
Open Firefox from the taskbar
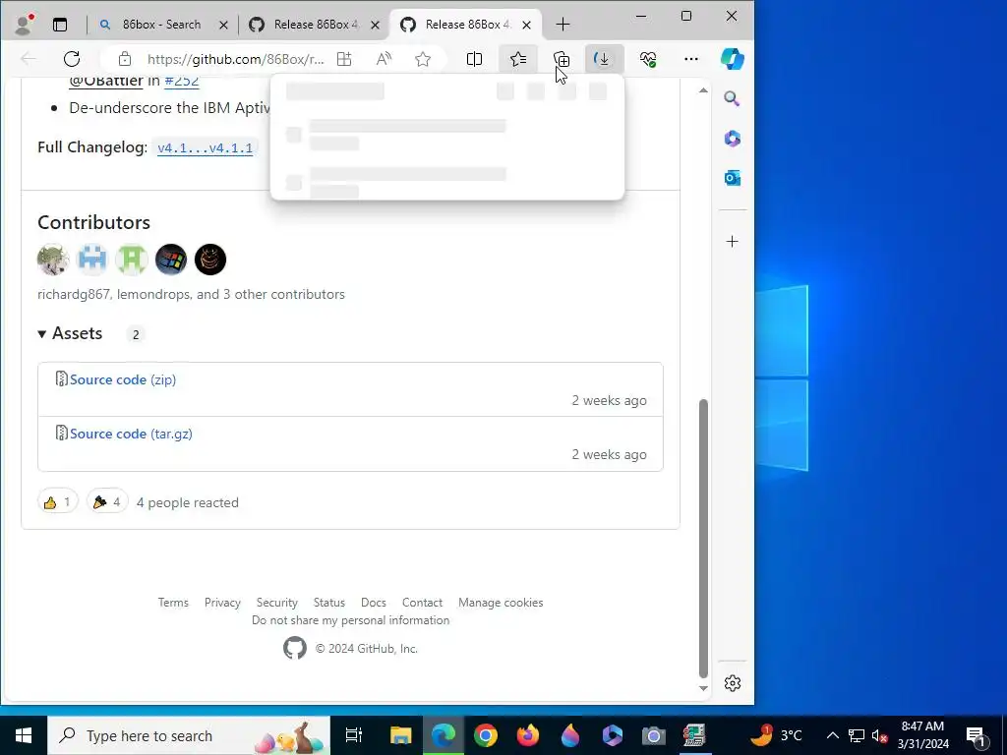click(528, 735)
